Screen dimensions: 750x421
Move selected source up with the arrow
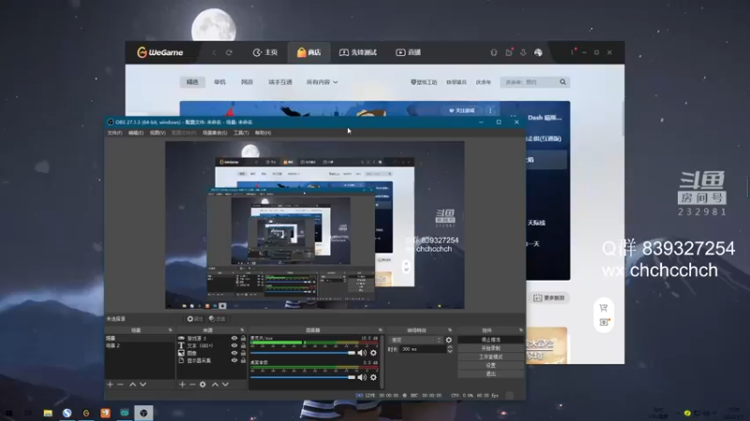tap(216, 385)
